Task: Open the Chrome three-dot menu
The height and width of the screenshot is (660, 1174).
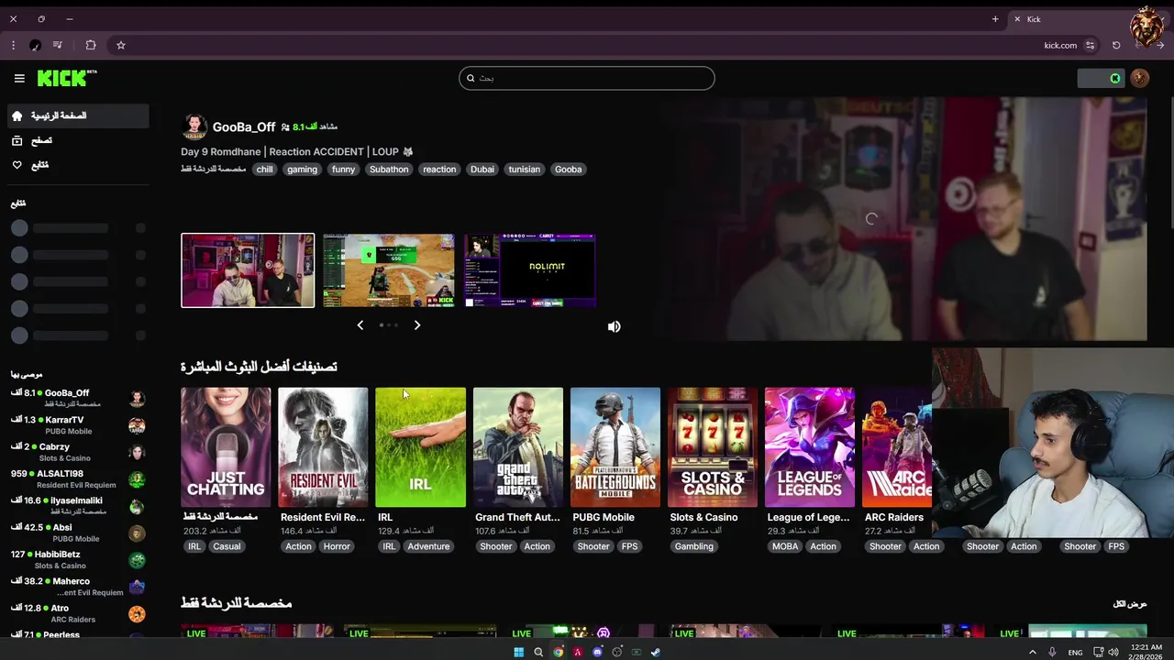Action: click(x=13, y=45)
